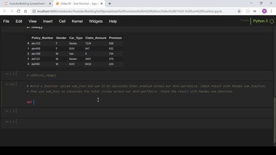276x155 pixels.
Task: Select the Video 01 - Sum Function tab
Action: coord(79,3)
